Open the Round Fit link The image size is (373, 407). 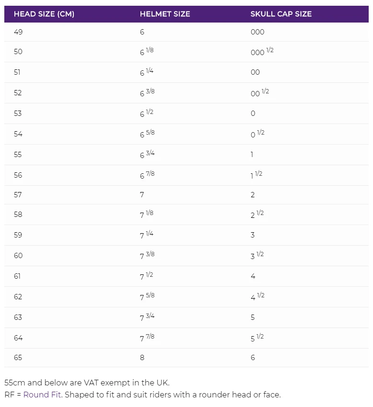[42, 395]
